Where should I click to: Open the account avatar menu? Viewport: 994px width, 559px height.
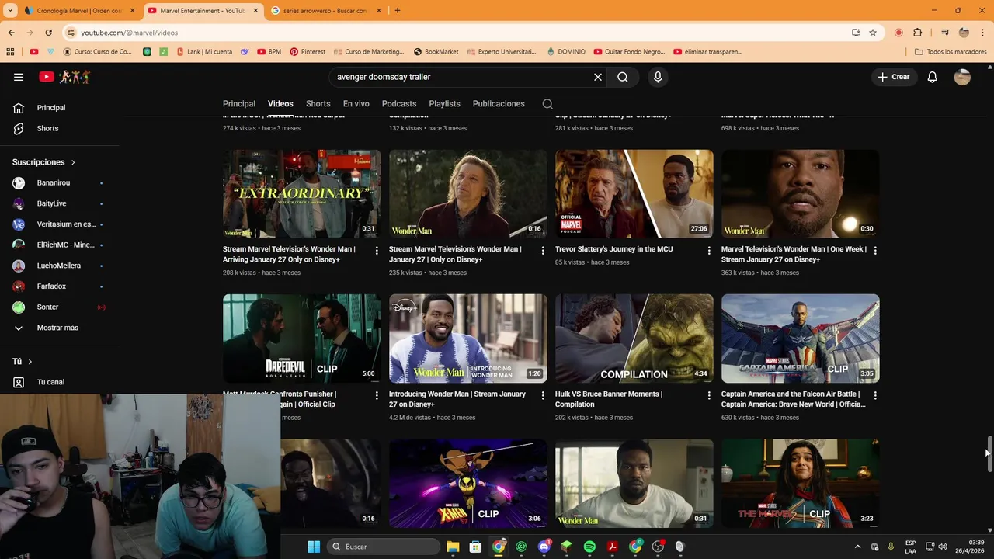click(962, 77)
